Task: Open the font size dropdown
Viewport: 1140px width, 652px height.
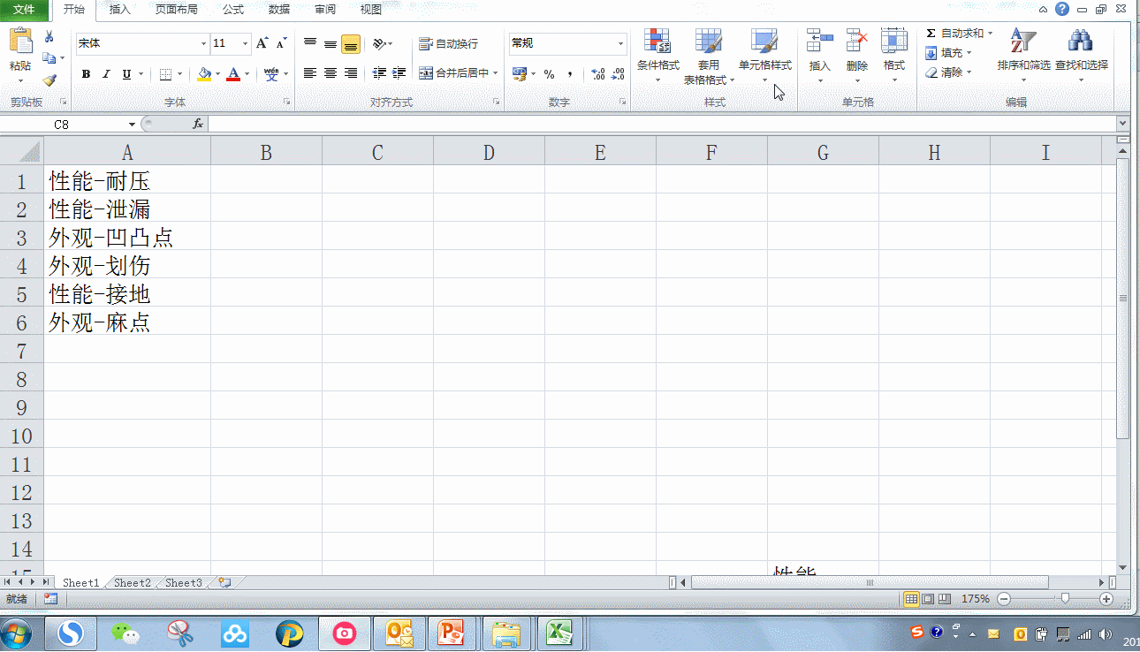Action: click(246, 43)
